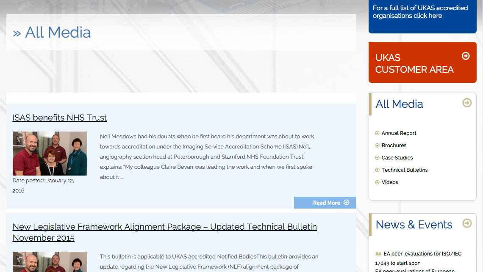This screenshot has height=272, width=483.
Task: Click the NLF bulletin excerpt text
Action: [209, 262]
